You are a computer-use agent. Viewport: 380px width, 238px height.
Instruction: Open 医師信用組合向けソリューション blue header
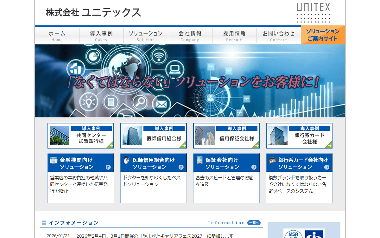[x=154, y=163]
